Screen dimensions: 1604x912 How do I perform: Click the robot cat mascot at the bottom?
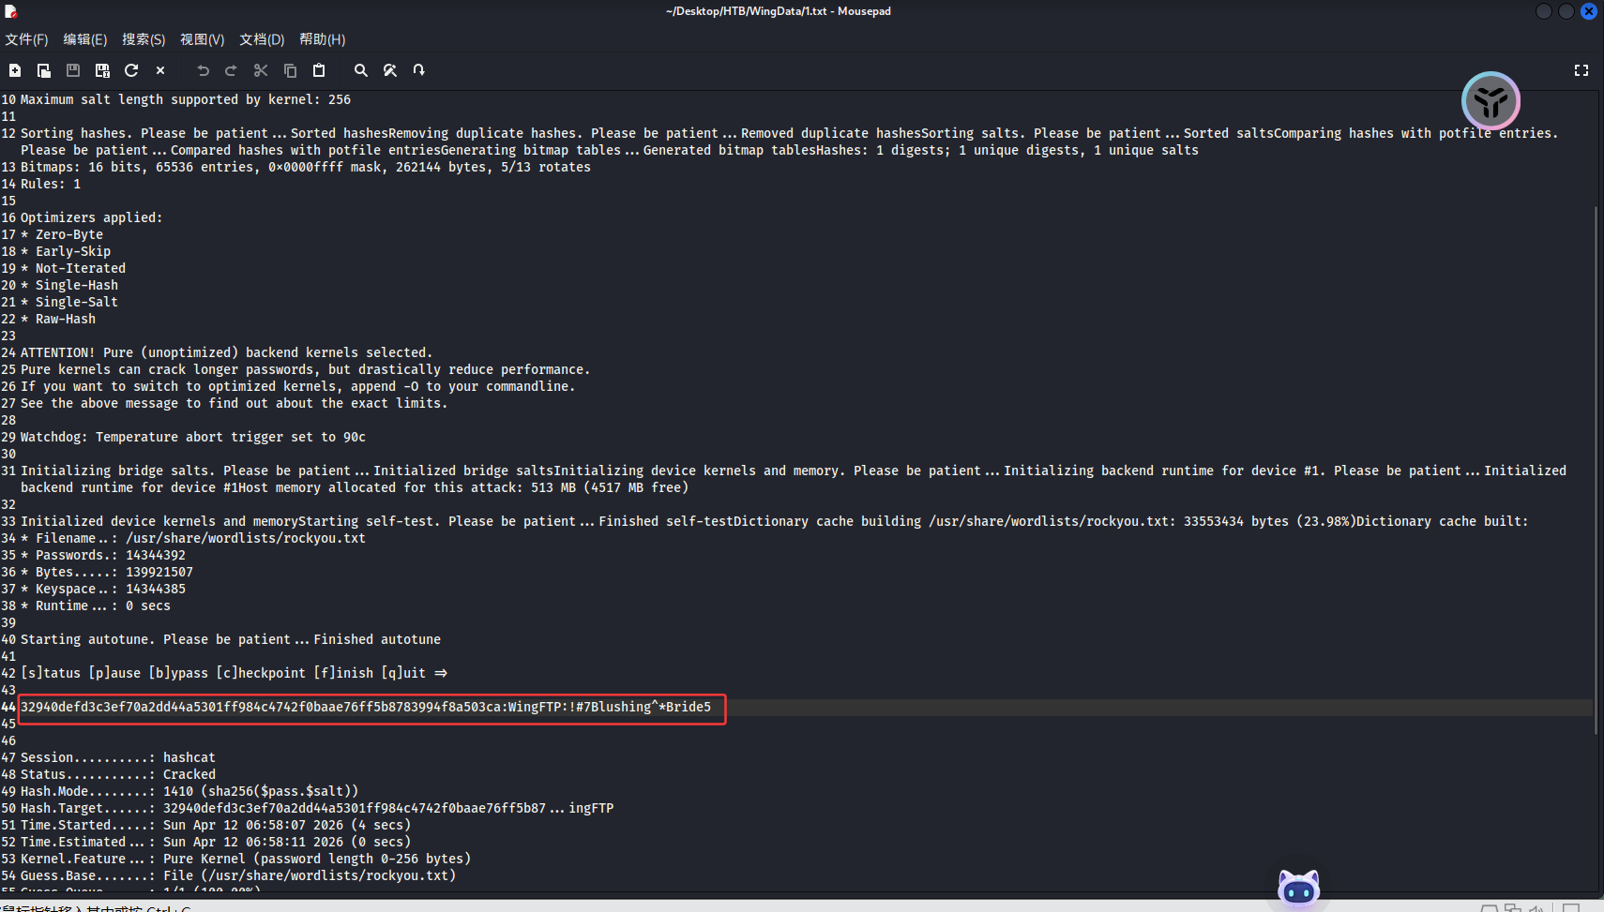pos(1298,889)
